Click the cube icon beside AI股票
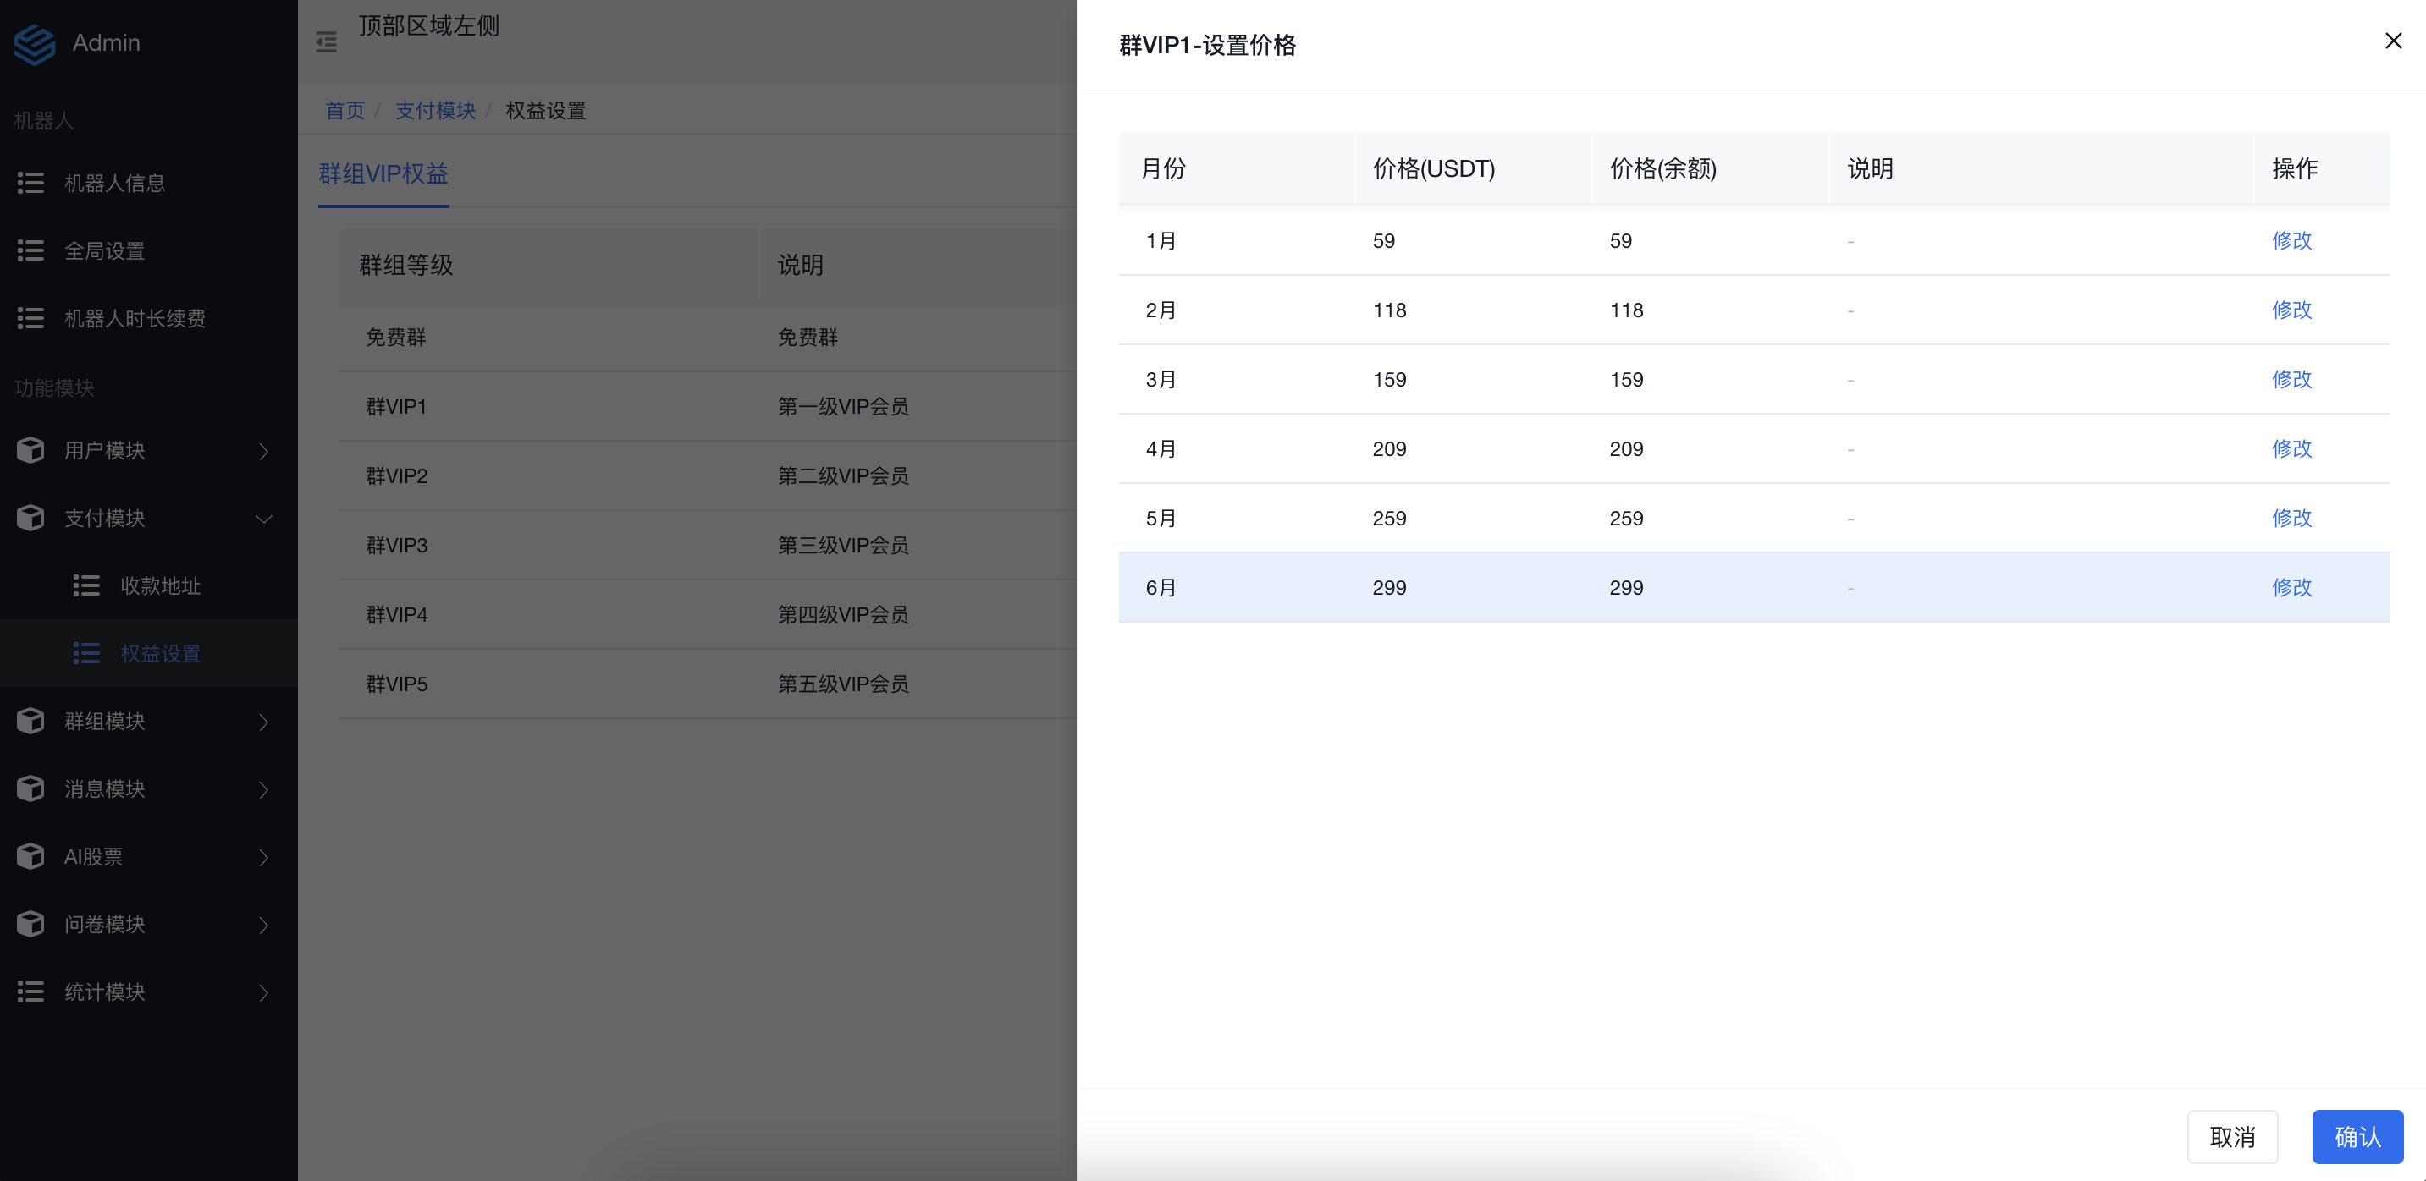2426x1181 pixels. [x=30, y=856]
